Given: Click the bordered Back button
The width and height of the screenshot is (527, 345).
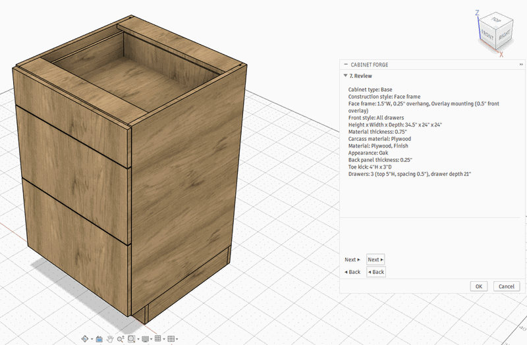Looking at the screenshot, I should pyautogui.click(x=376, y=272).
